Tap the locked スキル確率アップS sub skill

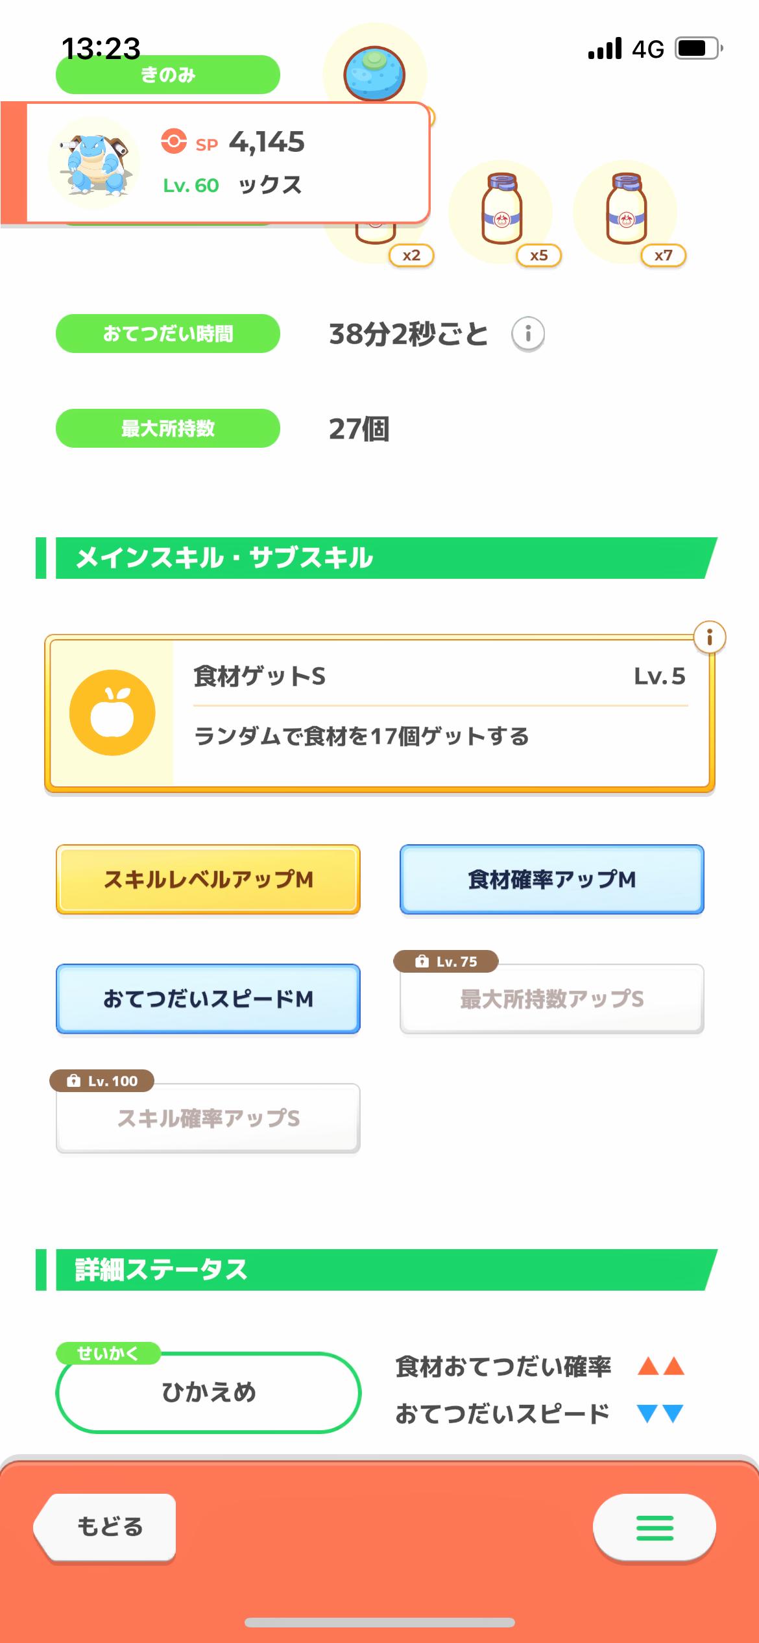pyautogui.click(x=208, y=1118)
